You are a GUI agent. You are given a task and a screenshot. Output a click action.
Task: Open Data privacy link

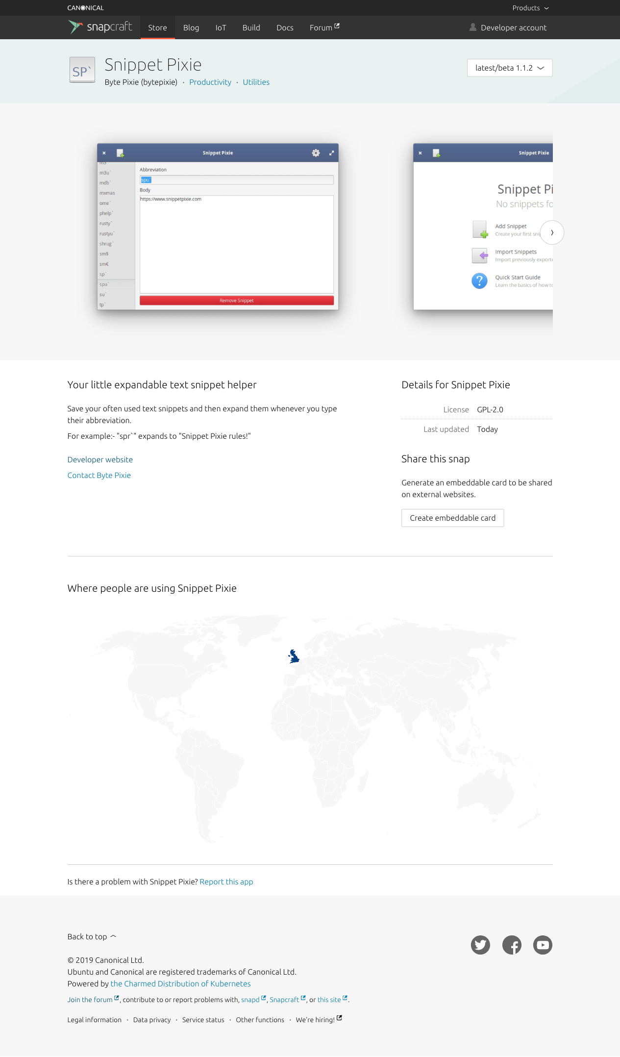pyautogui.click(x=152, y=1020)
